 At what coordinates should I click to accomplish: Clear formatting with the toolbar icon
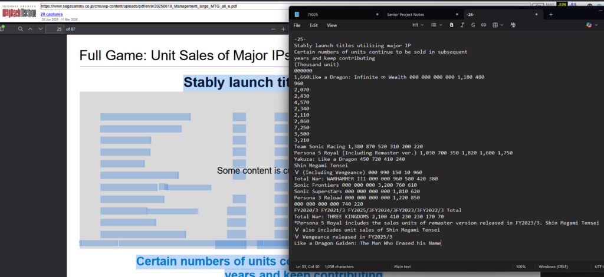(x=513, y=25)
